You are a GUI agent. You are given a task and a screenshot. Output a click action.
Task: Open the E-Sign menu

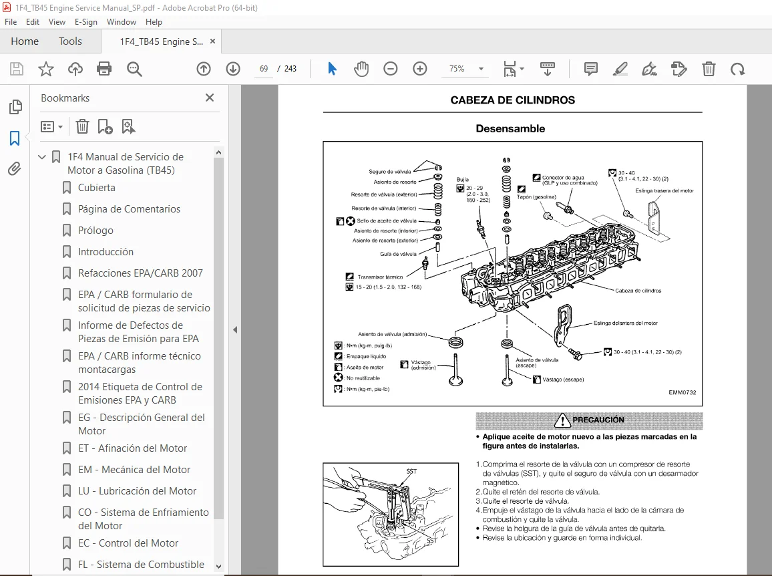[85, 21]
